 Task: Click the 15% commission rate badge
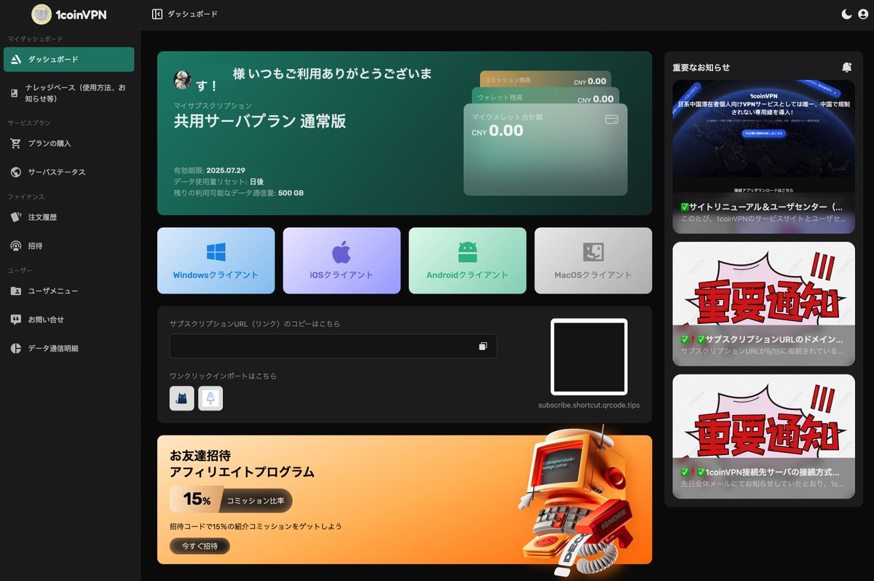[x=231, y=500]
